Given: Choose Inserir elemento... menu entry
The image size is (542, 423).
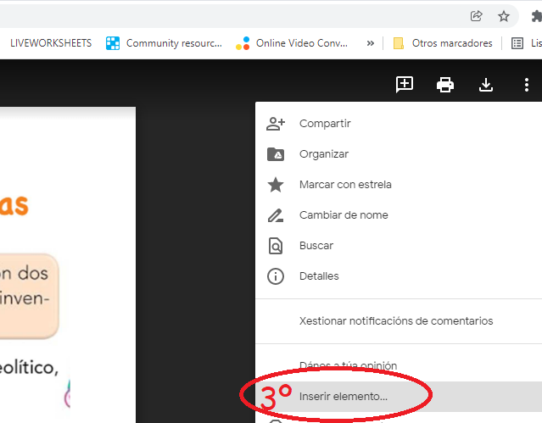Looking at the screenshot, I should pos(344,396).
